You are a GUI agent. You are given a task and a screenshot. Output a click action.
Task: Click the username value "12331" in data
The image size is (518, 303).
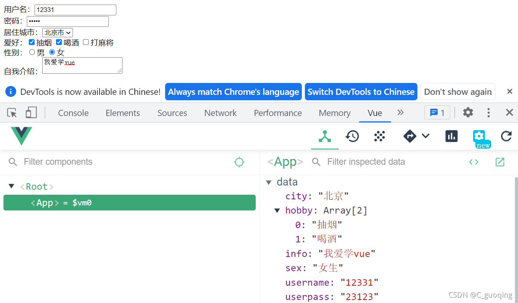[359, 283]
